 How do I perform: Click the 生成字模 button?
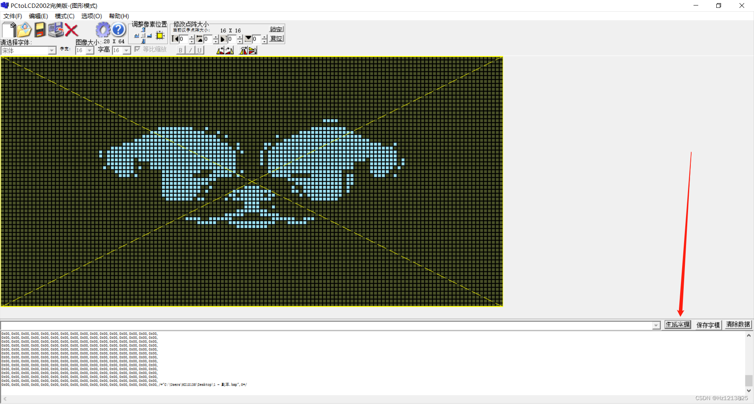(678, 325)
